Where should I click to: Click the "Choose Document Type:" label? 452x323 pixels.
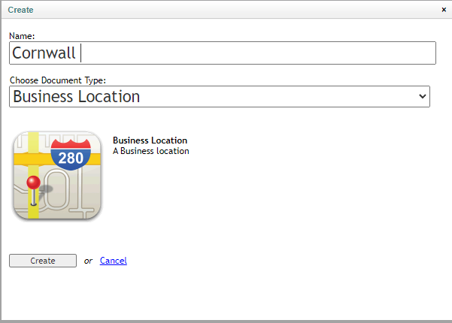coord(58,80)
